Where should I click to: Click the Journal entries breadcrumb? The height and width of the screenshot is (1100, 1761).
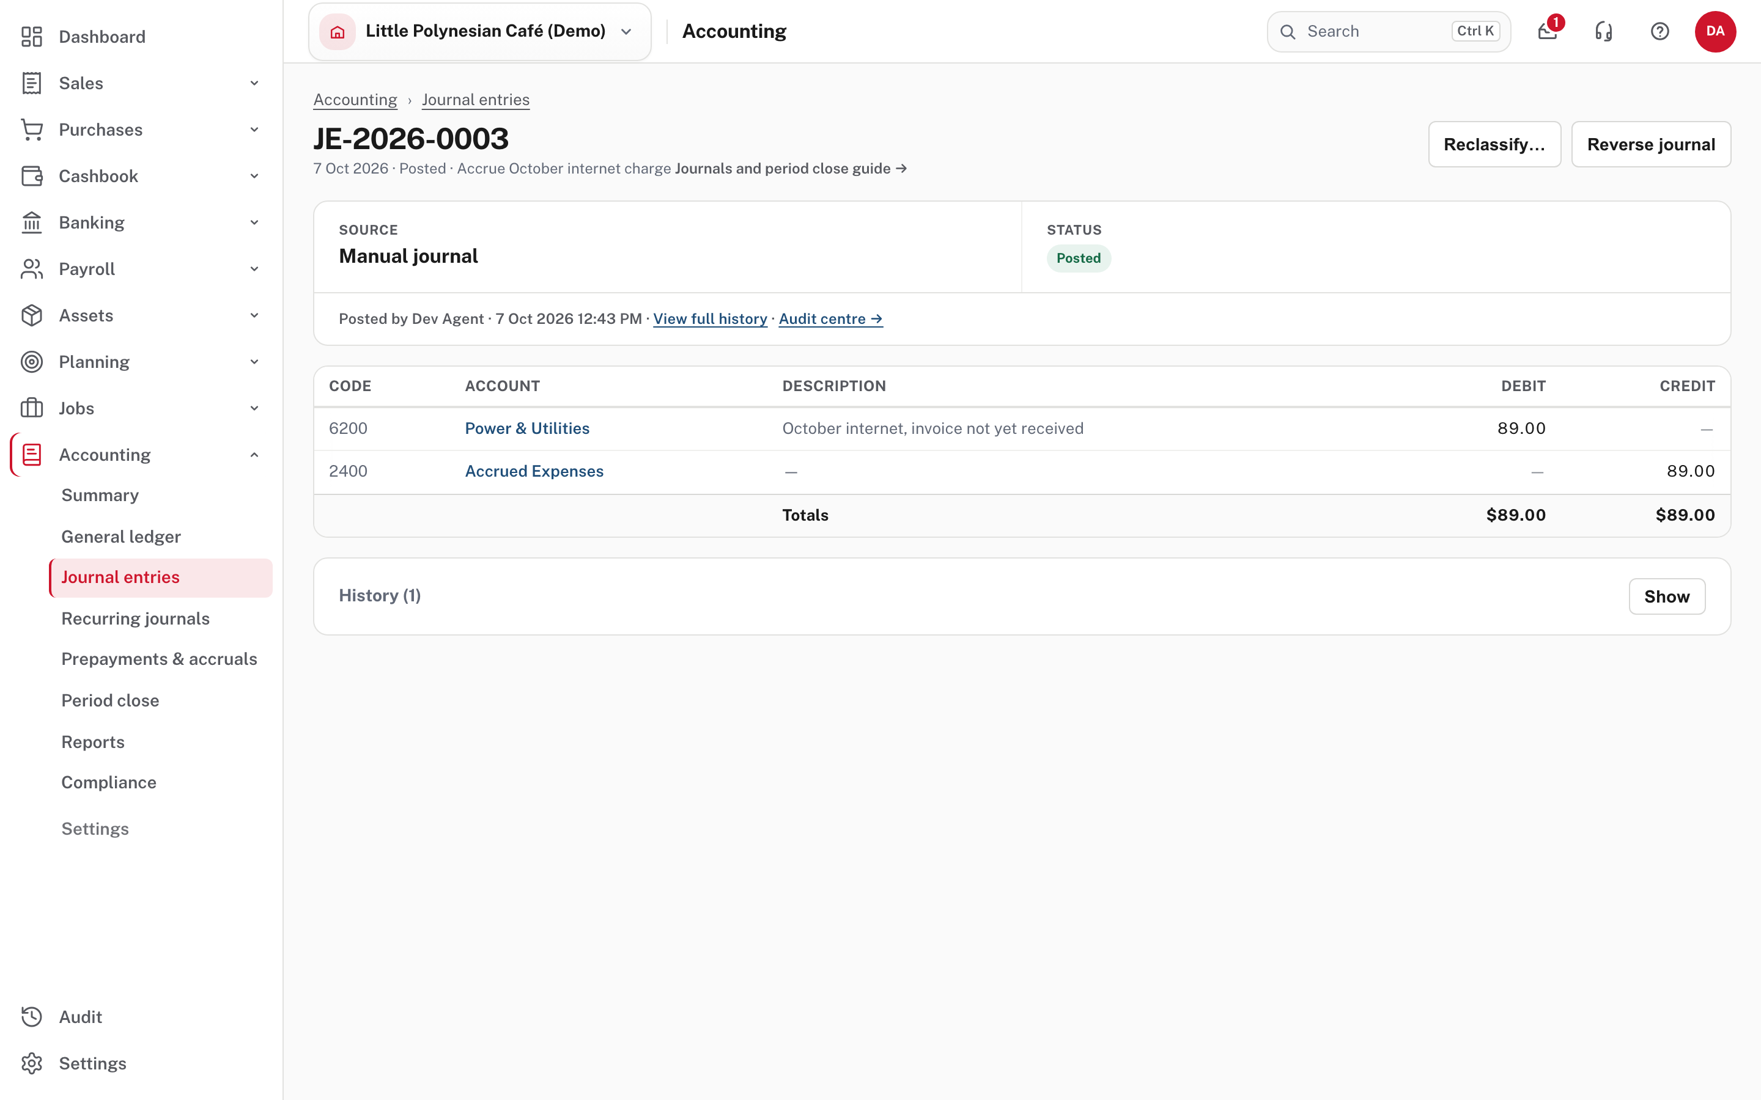(476, 100)
